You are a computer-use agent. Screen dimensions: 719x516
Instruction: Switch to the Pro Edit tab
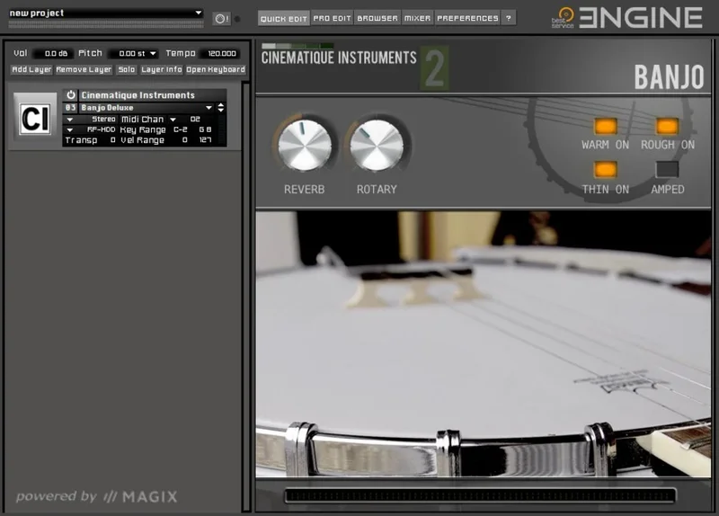pos(332,18)
